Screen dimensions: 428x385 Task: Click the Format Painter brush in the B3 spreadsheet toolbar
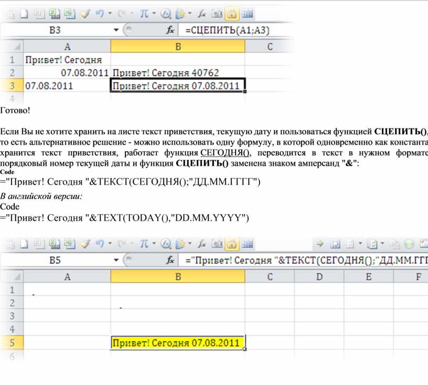(85, 14)
